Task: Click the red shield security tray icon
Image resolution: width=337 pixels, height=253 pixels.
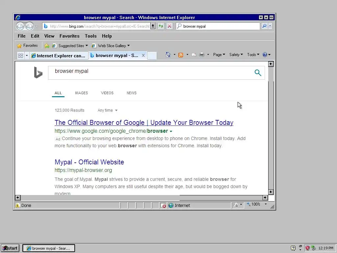Action: pyautogui.click(x=308, y=248)
